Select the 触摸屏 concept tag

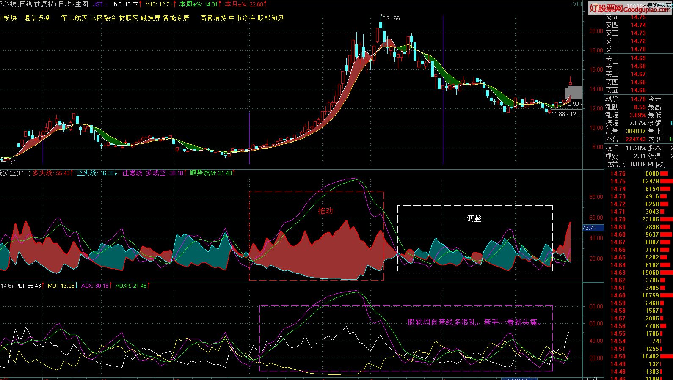pyautogui.click(x=151, y=18)
